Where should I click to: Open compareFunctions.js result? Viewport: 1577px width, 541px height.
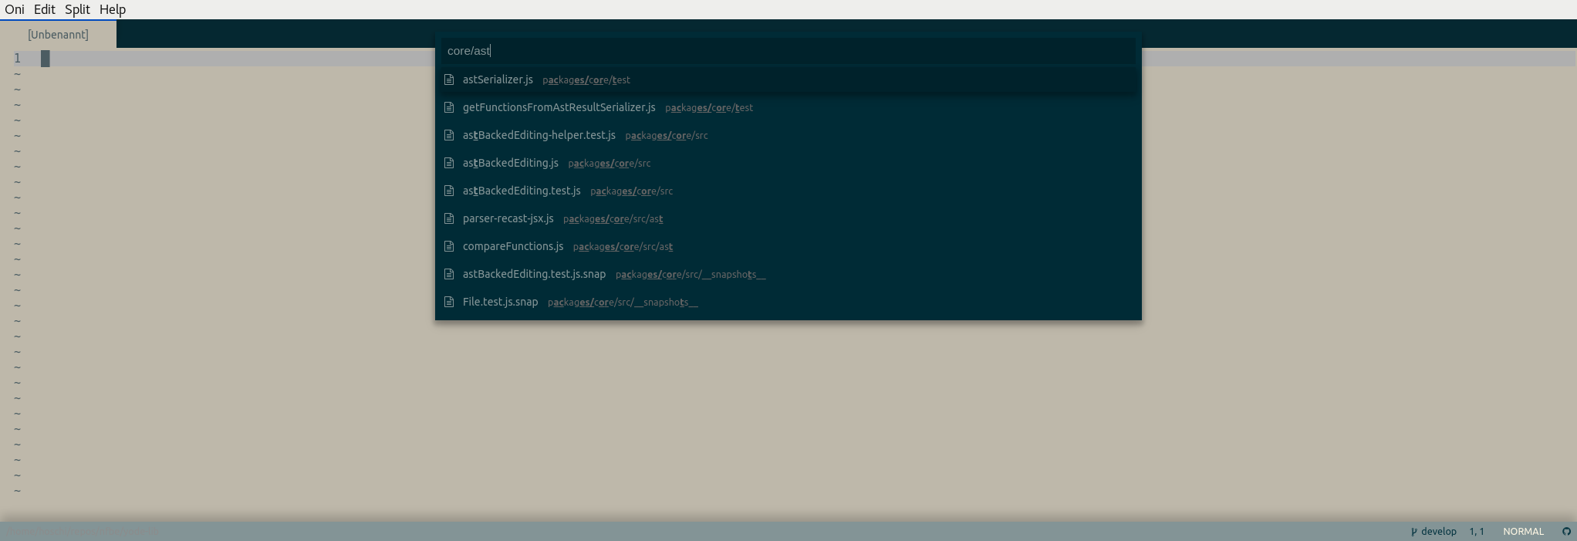coord(788,246)
